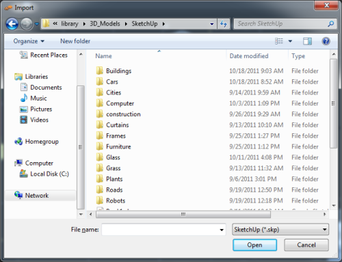Click the Open button
This screenshot has width=342, height=262.
(x=254, y=245)
